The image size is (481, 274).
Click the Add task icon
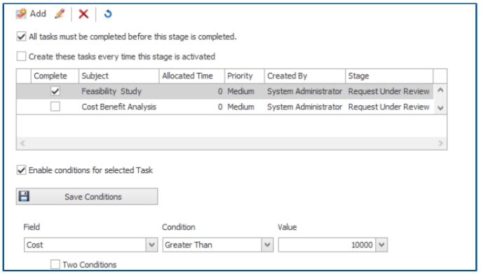[x=21, y=14]
